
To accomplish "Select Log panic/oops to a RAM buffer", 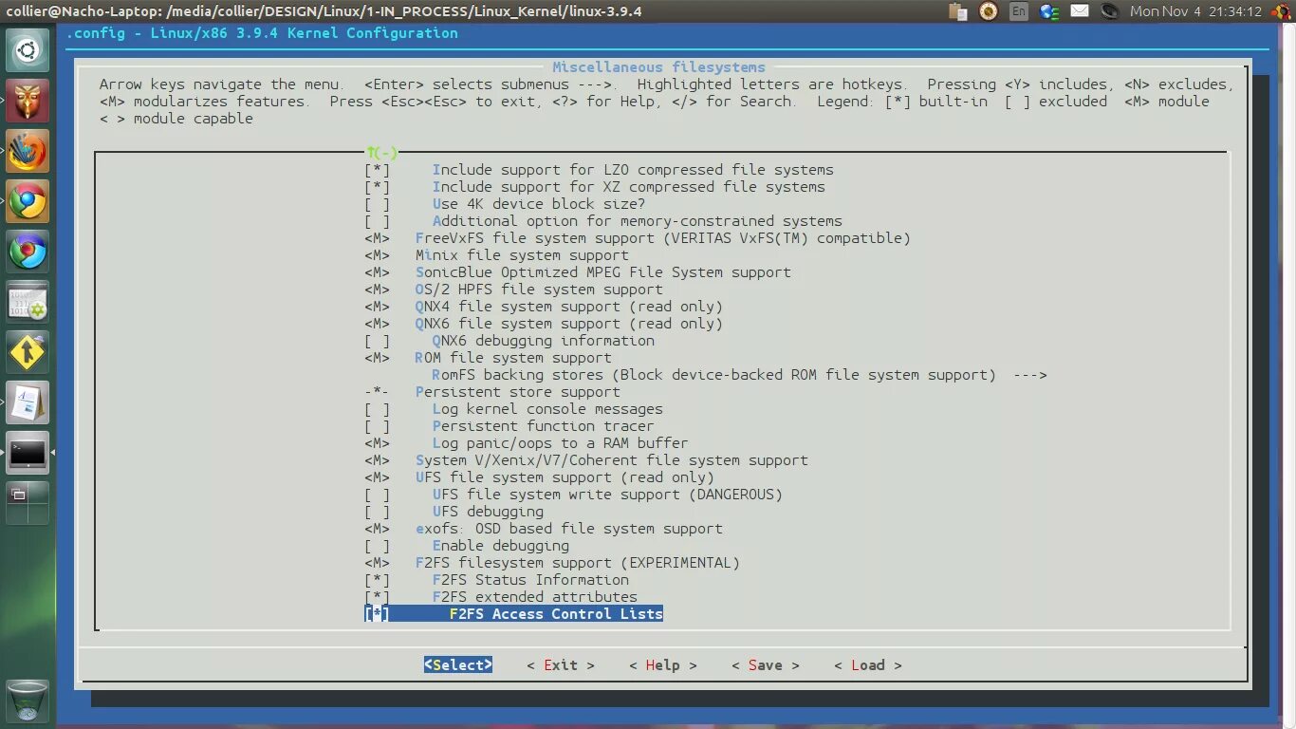I will [527, 443].
